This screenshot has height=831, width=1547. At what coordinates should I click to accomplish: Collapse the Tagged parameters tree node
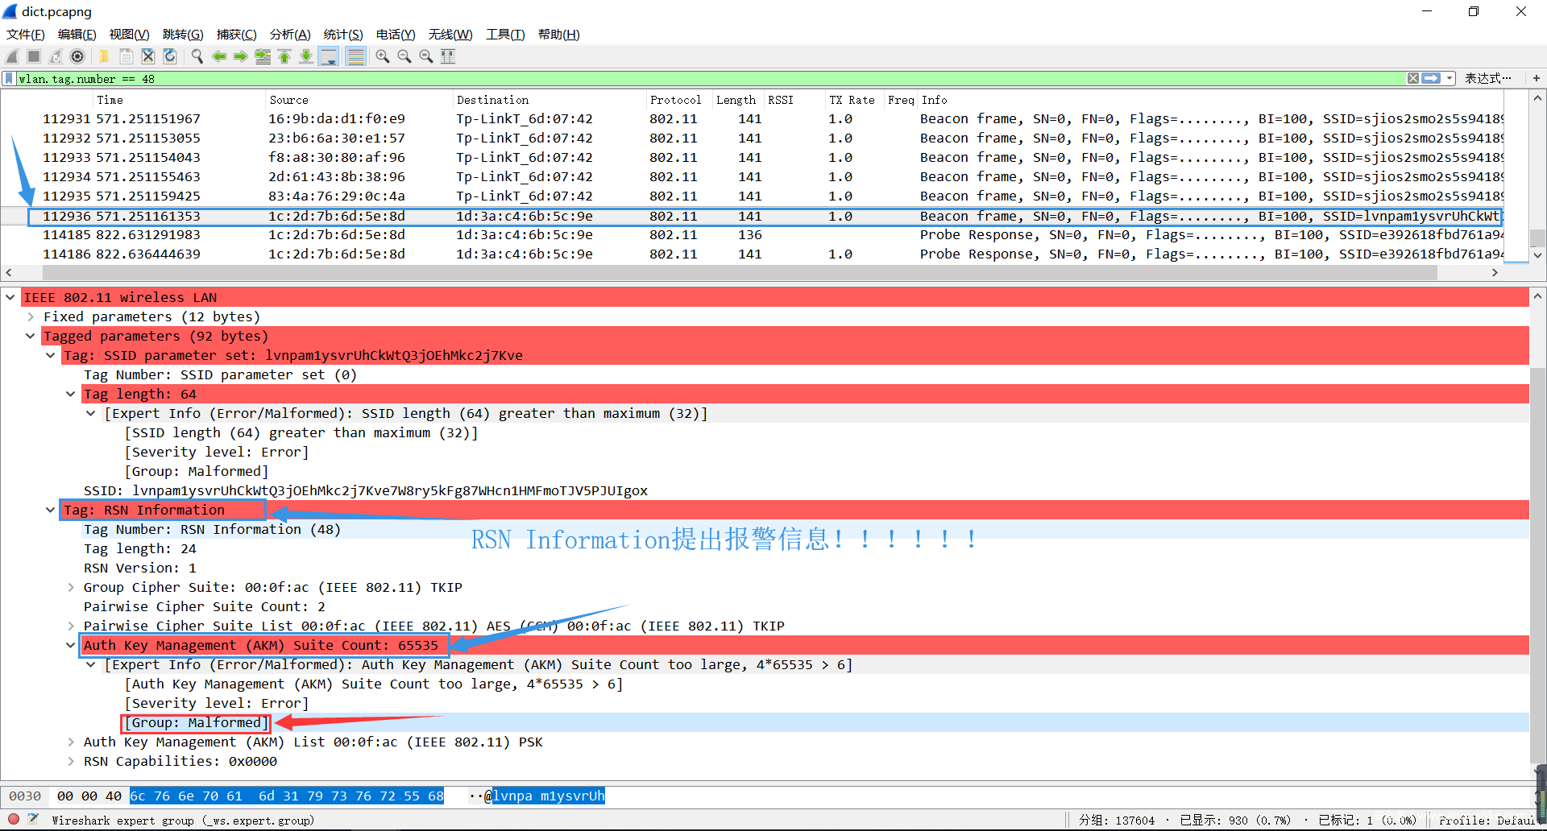(31, 336)
